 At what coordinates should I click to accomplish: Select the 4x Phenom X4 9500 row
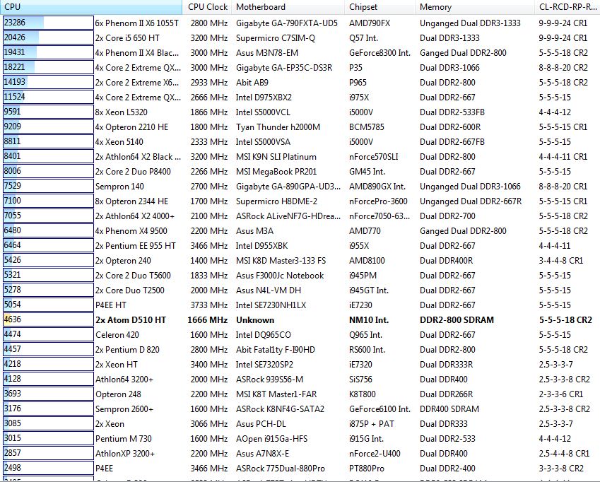click(x=300, y=230)
